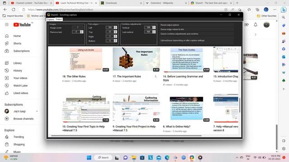The width and height of the screenshot is (289, 162).
Task: Adjust Remove last stepper arrows
Action: pyautogui.click(x=82, y=32)
